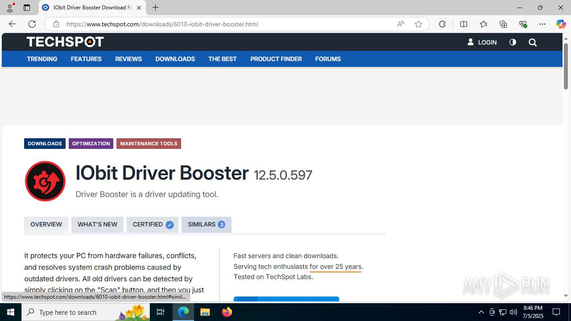Open Task View on the taskbar
This screenshot has height=321, width=571.
coord(161,312)
